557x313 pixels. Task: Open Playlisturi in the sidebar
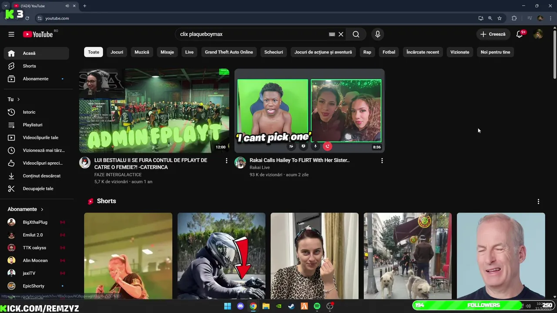point(37,125)
